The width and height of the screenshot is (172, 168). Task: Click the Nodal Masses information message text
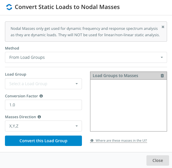click(x=85, y=32)
